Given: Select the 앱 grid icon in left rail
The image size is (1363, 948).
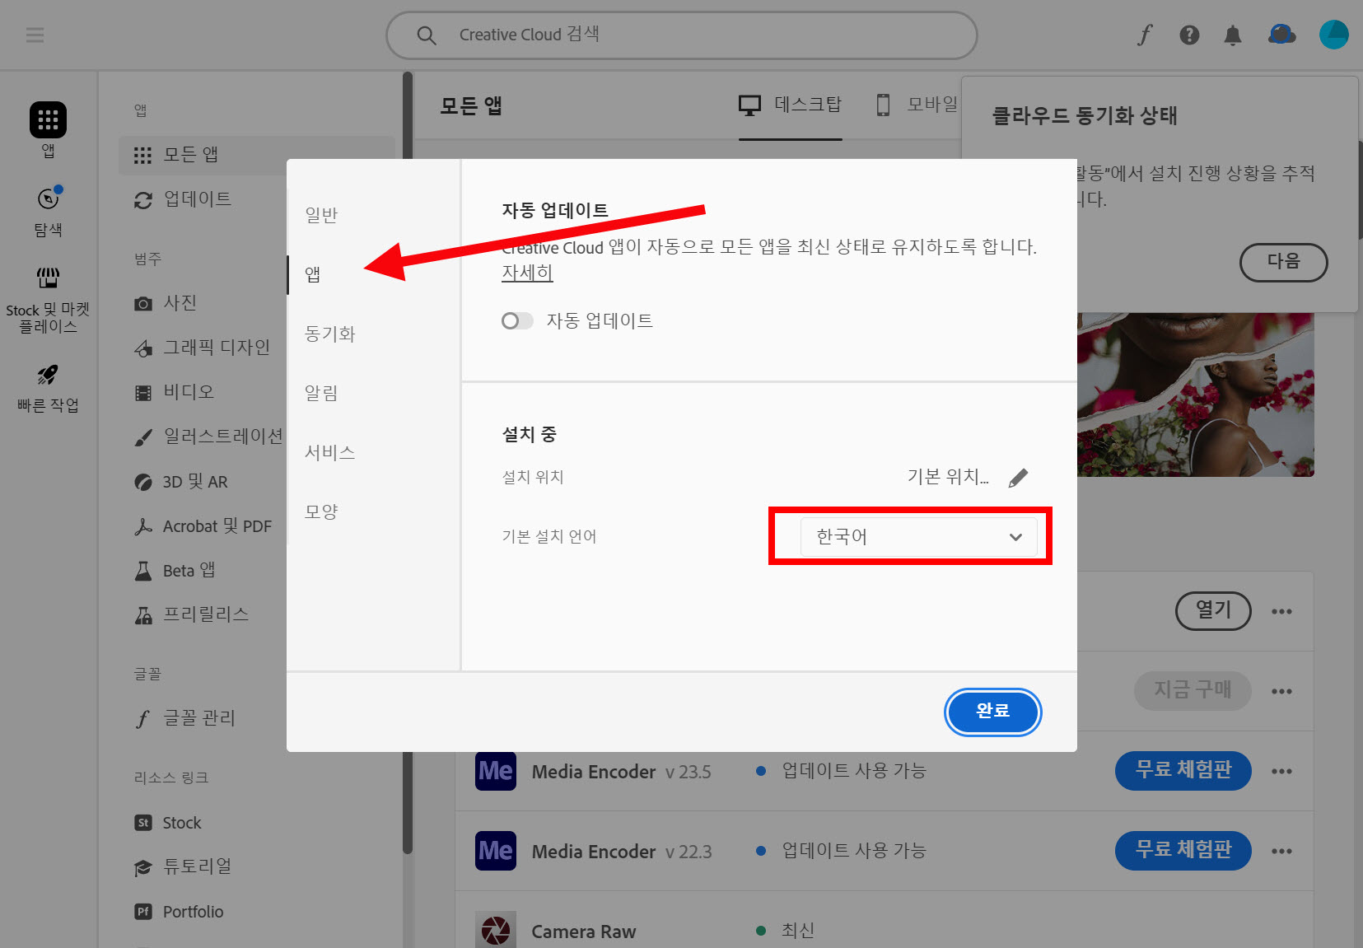Looking at the screenshot, I should coord(48,120).
